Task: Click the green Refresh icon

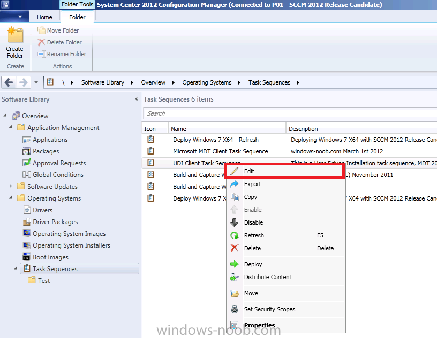Action: (235, 235)
